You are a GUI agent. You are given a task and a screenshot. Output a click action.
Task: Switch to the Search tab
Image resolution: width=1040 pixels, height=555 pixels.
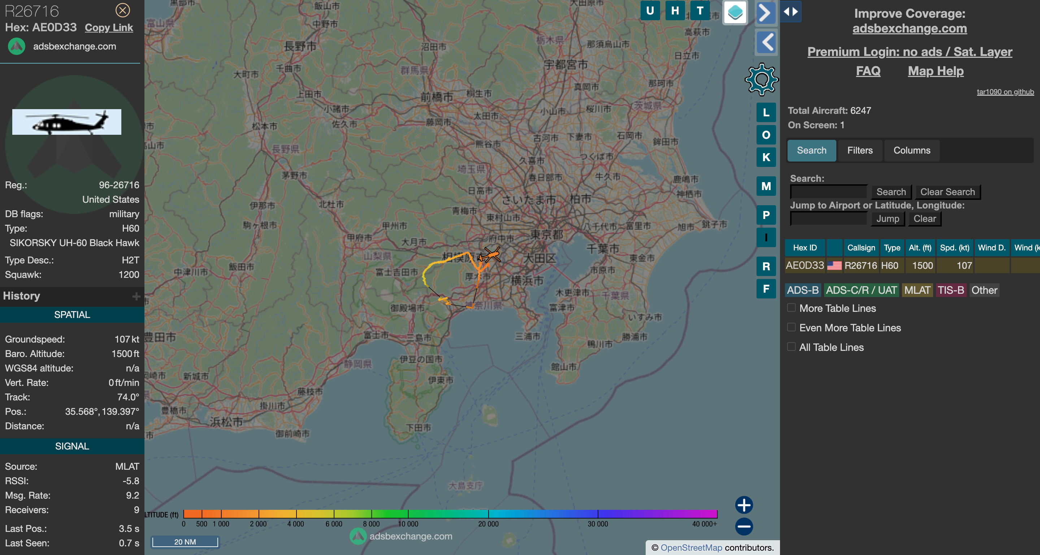[x=811, y=150]
